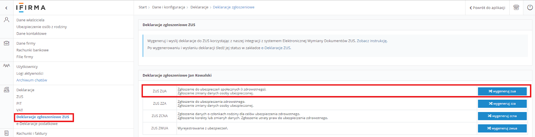The width and height of the screenshot is (535, 137).
Task: Open Rachunki bankowe section
Action: pyautogui.click(x=32, y=50)
